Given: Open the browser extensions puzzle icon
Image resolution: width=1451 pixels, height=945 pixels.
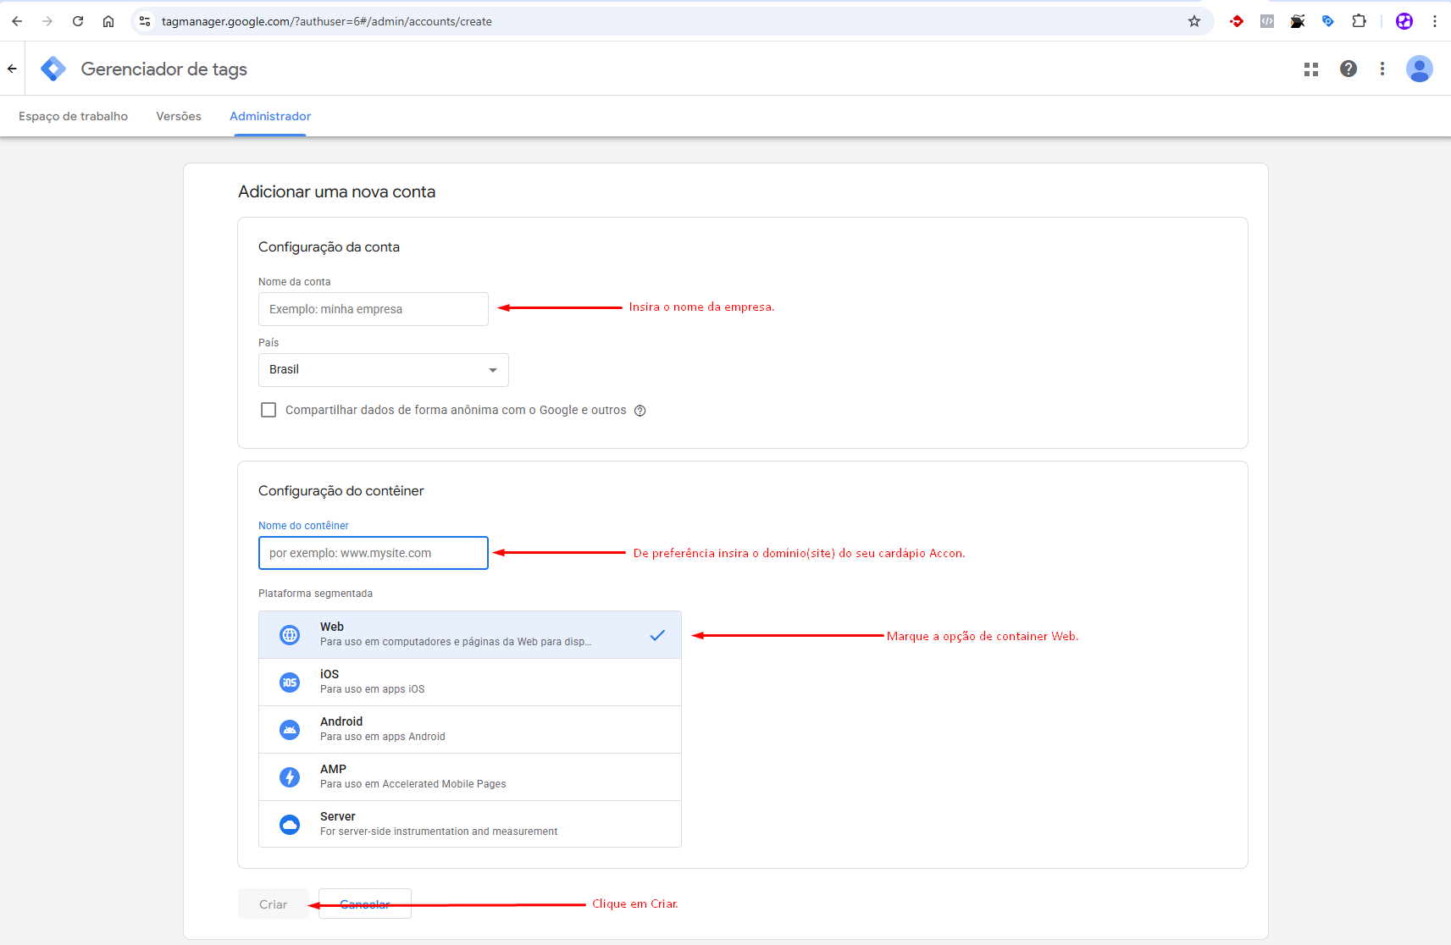Looking at the screenshot, I should 1360,21.
